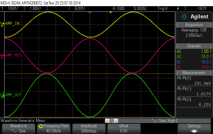
Task: Click the yellow AC 1.00:1 channel row
Action: (x=194, y=51)
